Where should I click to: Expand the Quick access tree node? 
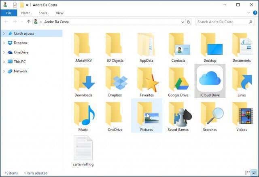[x=4, y=34]
